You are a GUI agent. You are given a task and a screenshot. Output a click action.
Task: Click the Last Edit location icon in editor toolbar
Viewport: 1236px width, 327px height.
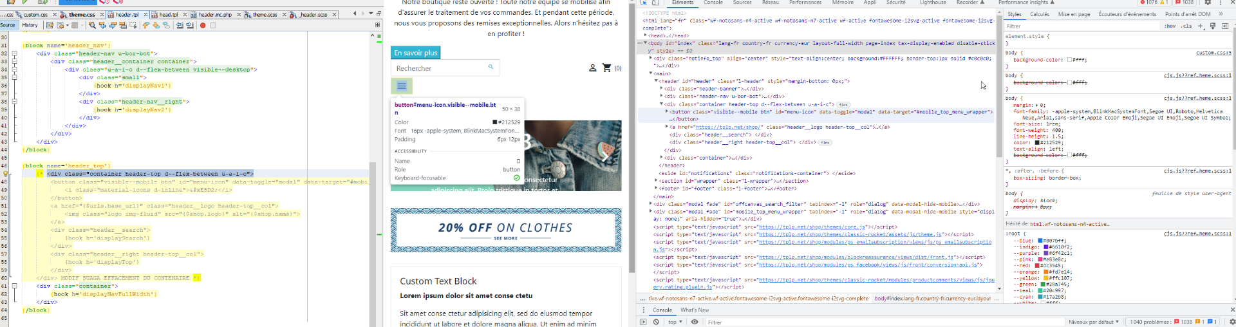click(x=50, y=25)
